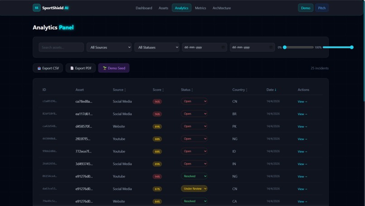
Task: View details for asset d458570f
Action: coord(303,127)
